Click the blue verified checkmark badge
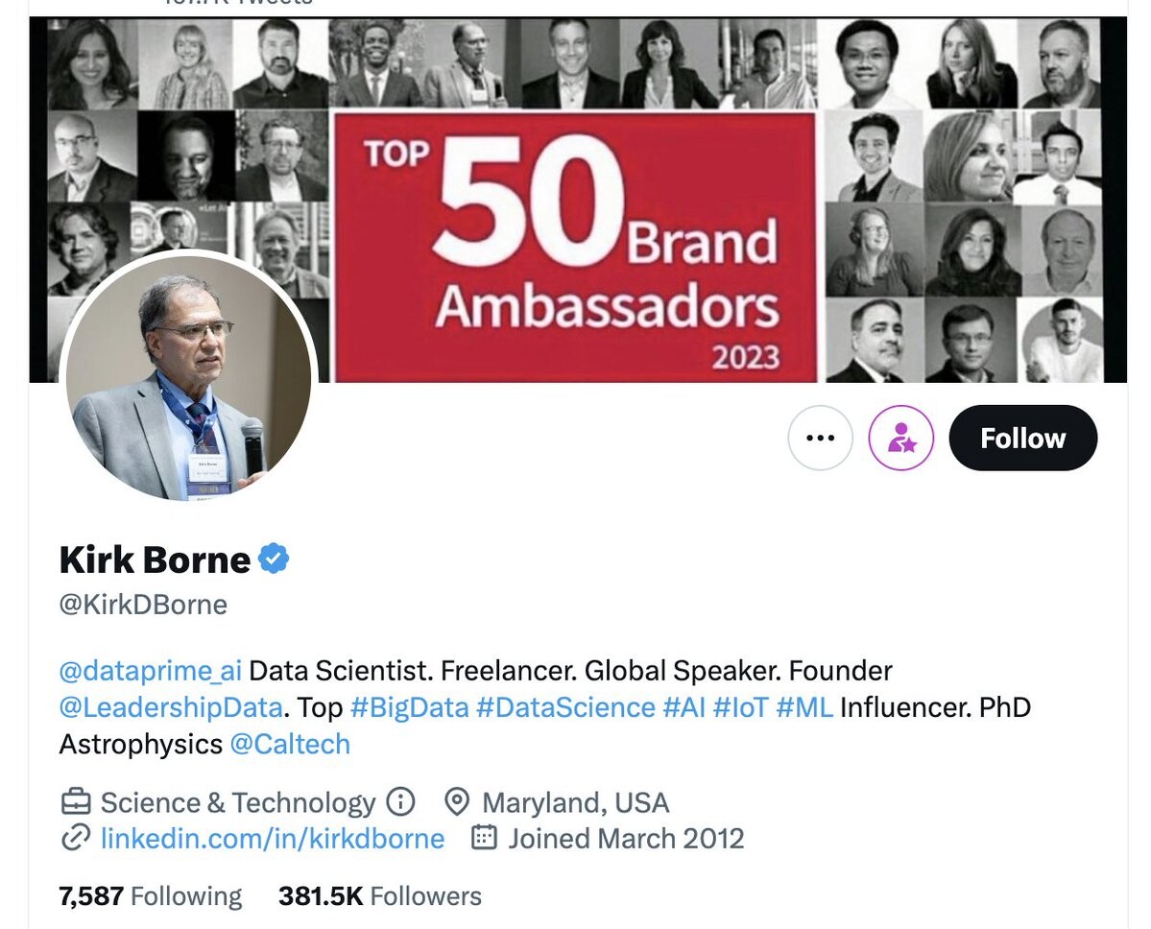 point(274,559)
